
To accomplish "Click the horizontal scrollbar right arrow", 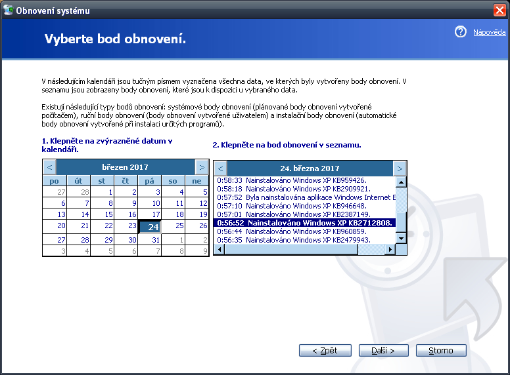I will point(390,249).
